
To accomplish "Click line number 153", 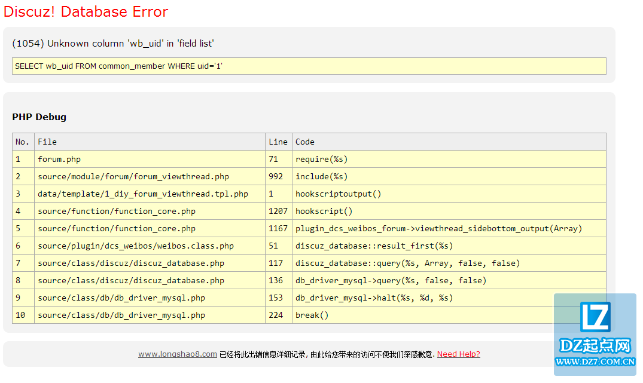I will [279, 298].
